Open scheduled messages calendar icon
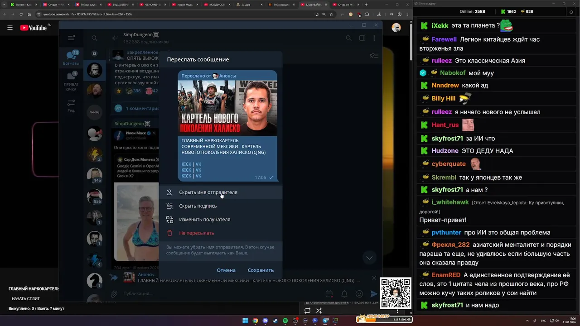This screenshot has height=326, width=580. 329,294
